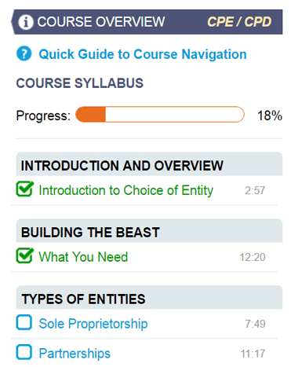Check the Sole Proprietorship checkbox

coord(24,322)
